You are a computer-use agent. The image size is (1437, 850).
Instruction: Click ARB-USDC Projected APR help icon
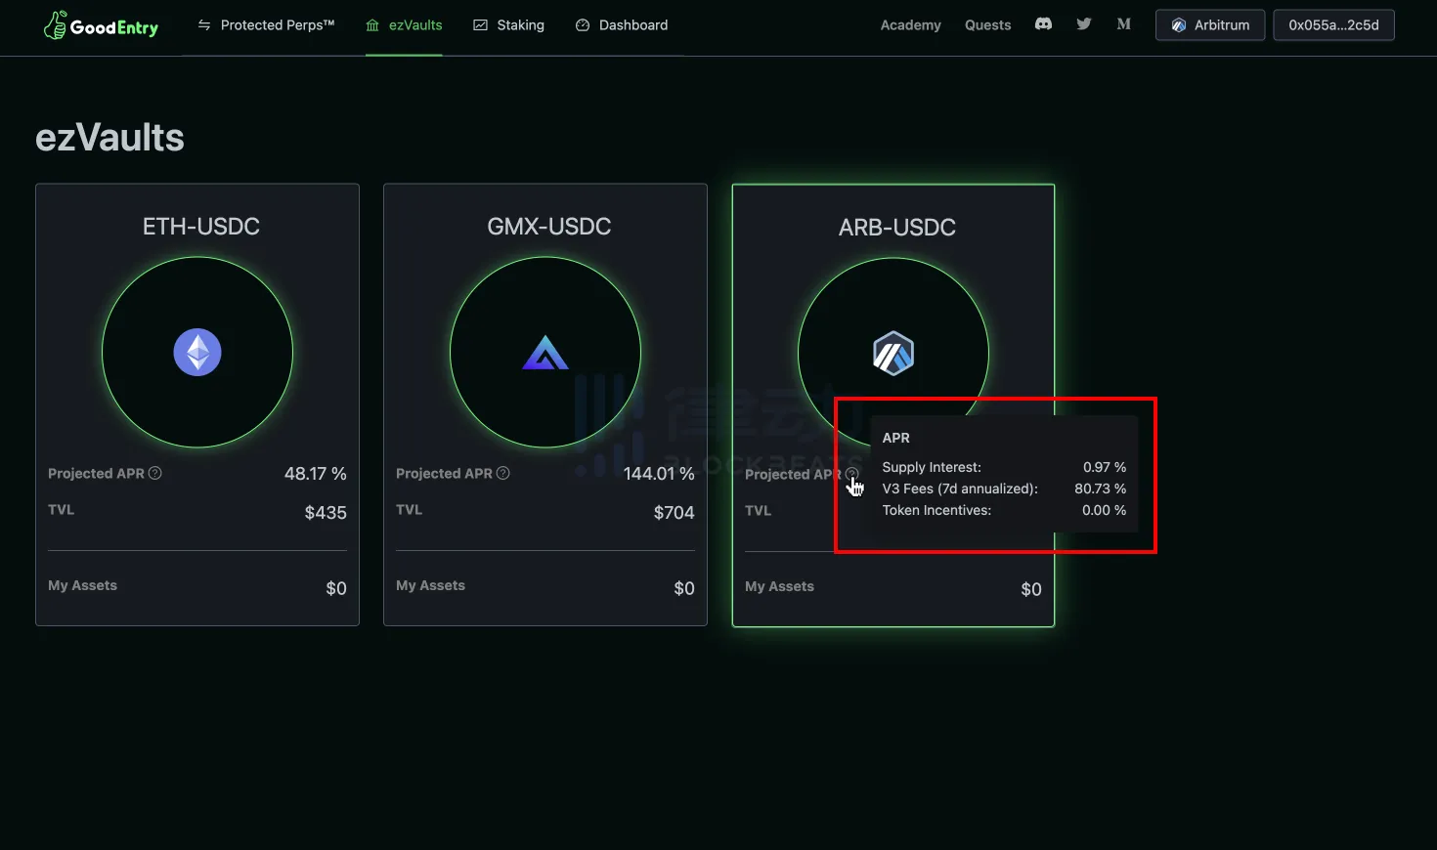pos(852,474)
